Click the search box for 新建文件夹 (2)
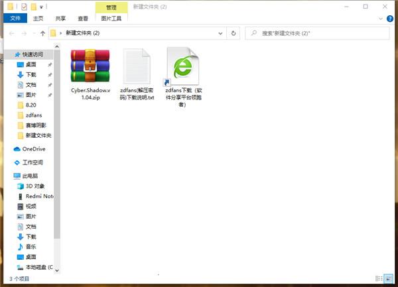Image resolution: width=398 pixels, height=287 pixels. coord(317,33)
